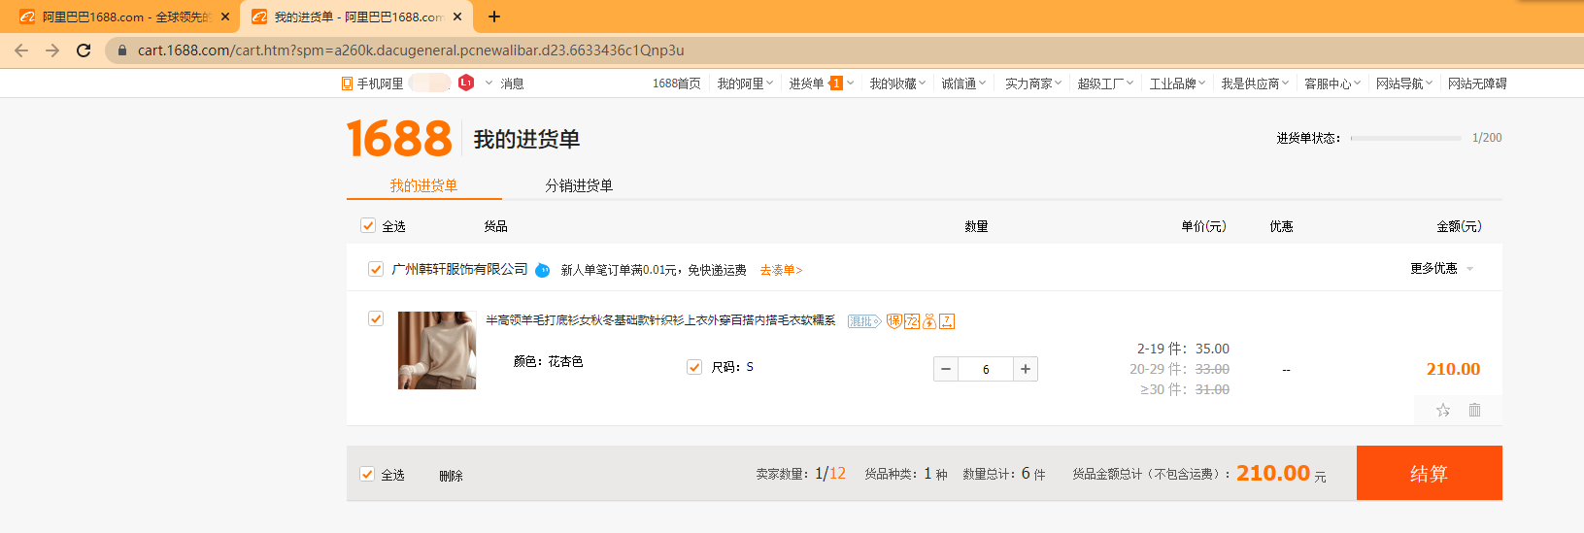The image size is (1584, 533).
Task: Click the blue Wangwang chat icon
Action: coord(543,270)
